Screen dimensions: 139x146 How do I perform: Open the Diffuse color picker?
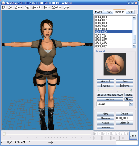coord(124,81)
